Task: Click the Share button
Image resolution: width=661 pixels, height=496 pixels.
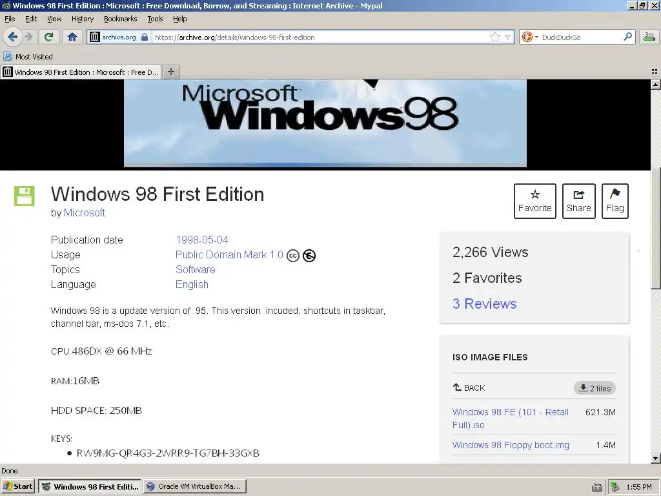Action: point(579,201)
